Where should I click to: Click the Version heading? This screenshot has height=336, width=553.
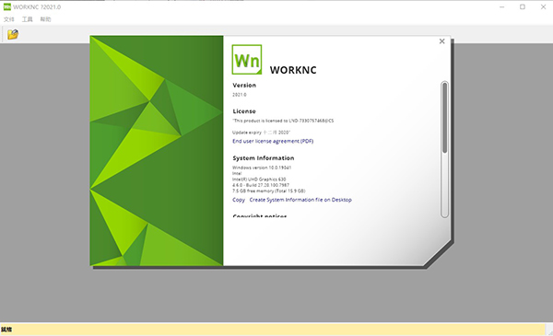point(244,86)
